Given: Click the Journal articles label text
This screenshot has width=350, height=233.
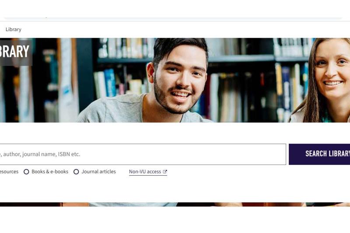Looking at the screenshot, I should tap(98, 172).
